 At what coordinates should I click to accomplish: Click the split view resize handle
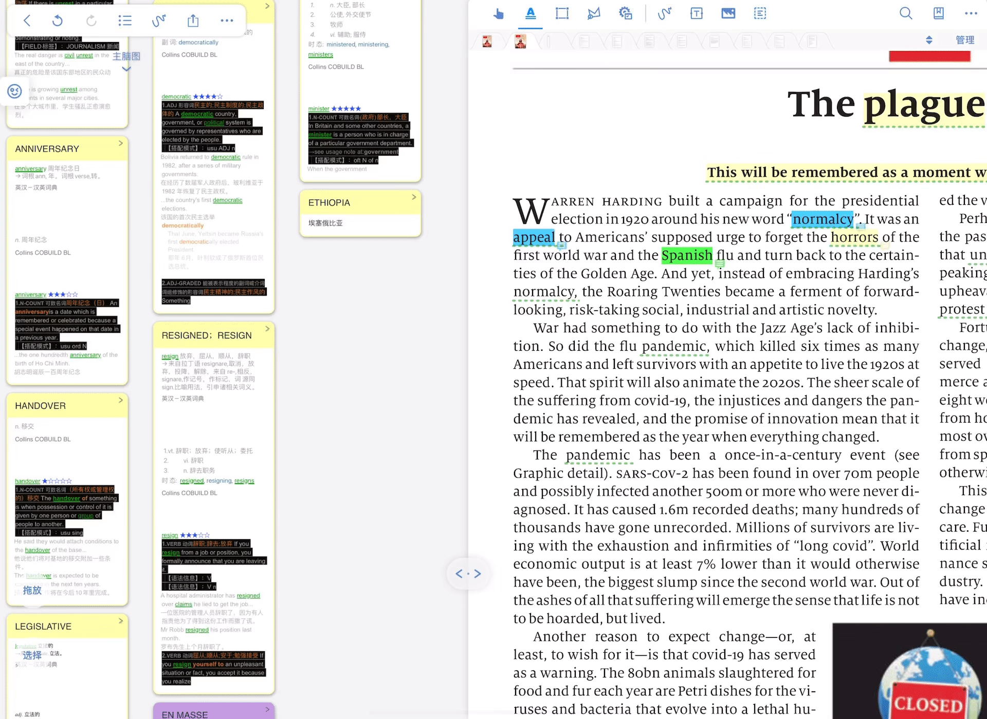point(468,574)
